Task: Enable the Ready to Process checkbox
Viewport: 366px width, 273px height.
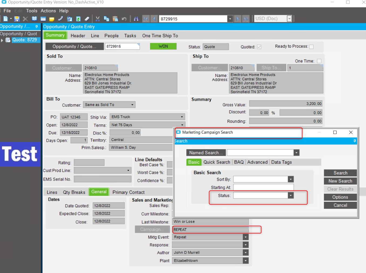Action: (x=311, y=47)
